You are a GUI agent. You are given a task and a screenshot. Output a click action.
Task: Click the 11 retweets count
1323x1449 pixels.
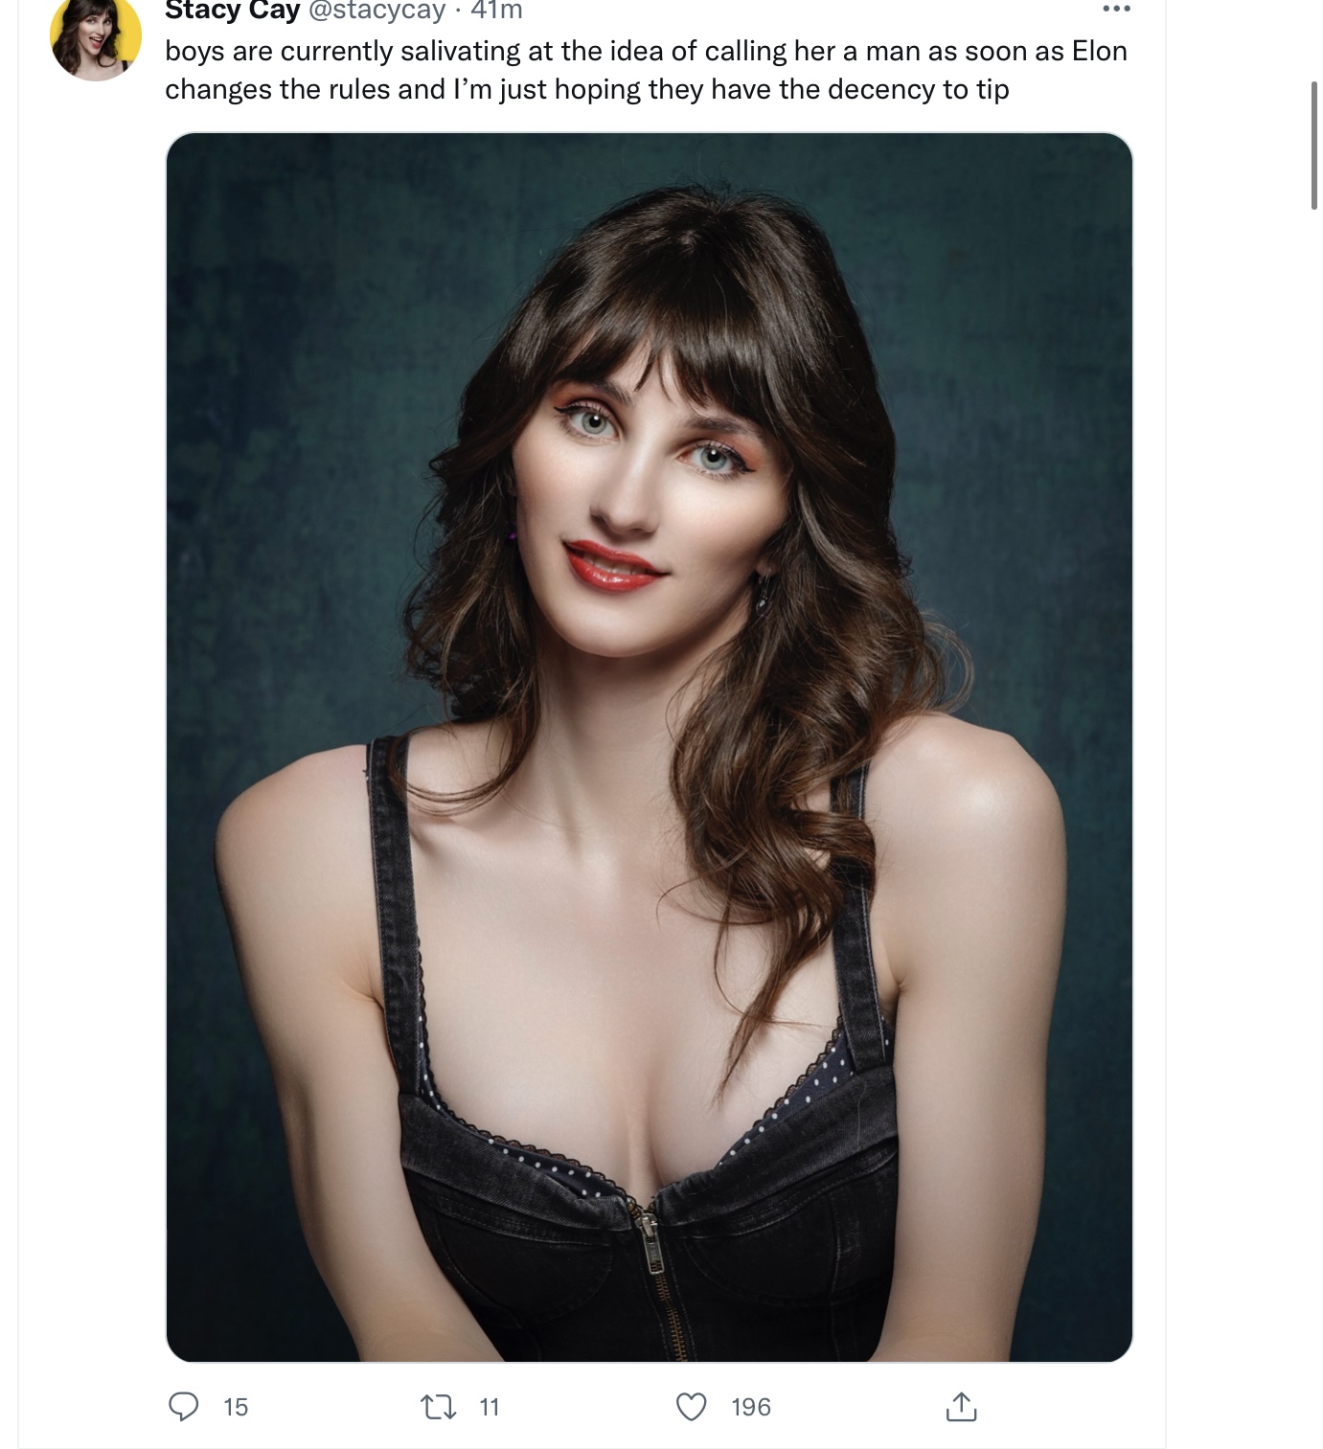[490, 1407]
